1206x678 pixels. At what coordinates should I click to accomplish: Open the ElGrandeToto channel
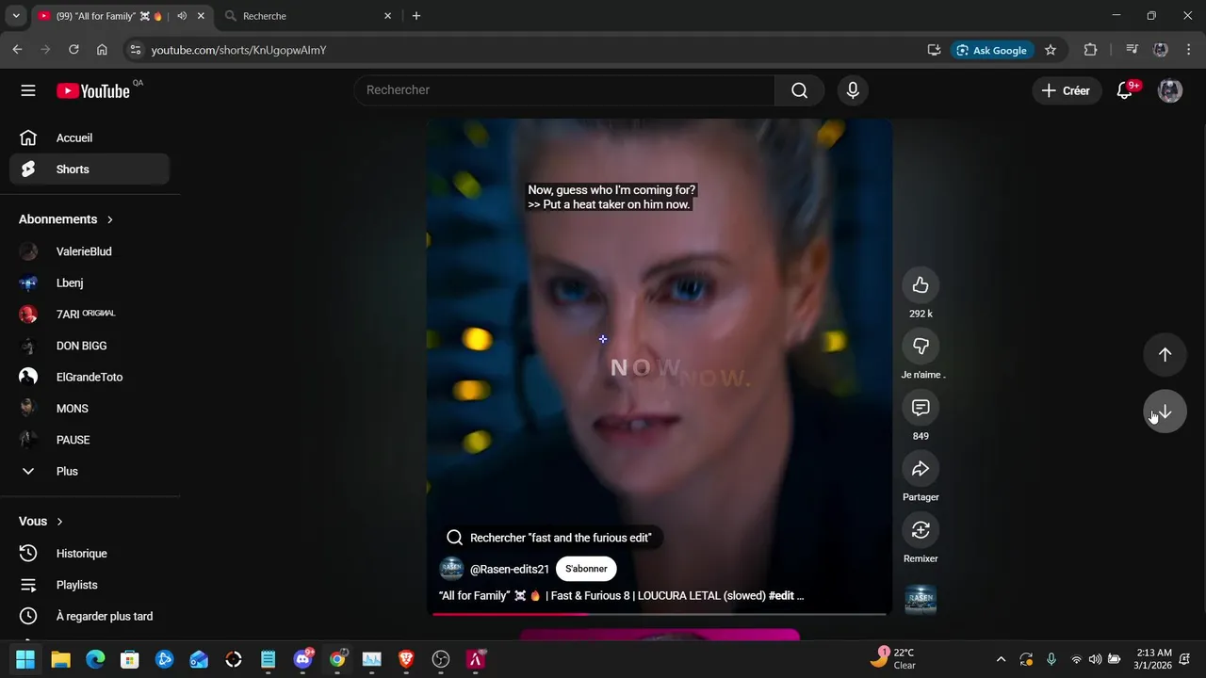click(x=90, y=377)
